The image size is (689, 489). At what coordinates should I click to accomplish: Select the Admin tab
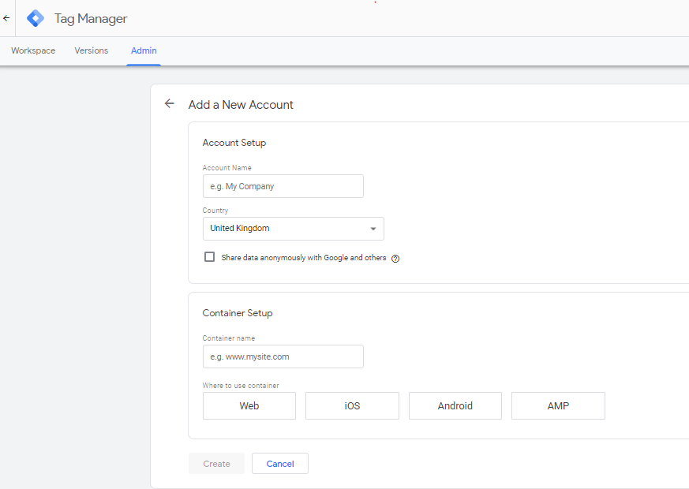144,50
